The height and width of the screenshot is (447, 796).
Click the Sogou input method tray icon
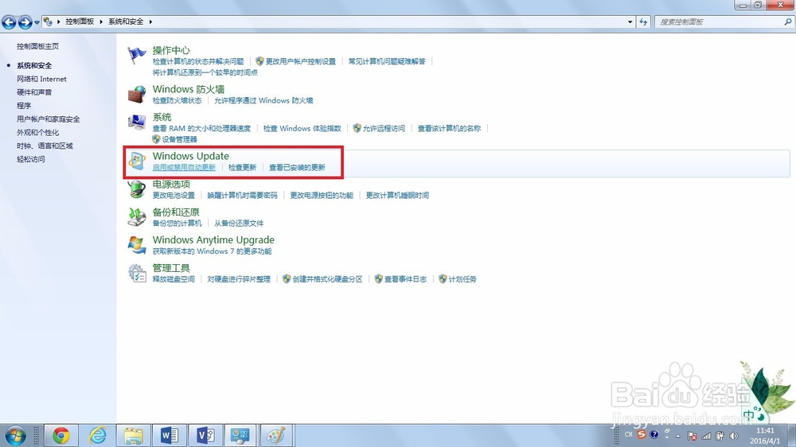click(x=642, y=435)
